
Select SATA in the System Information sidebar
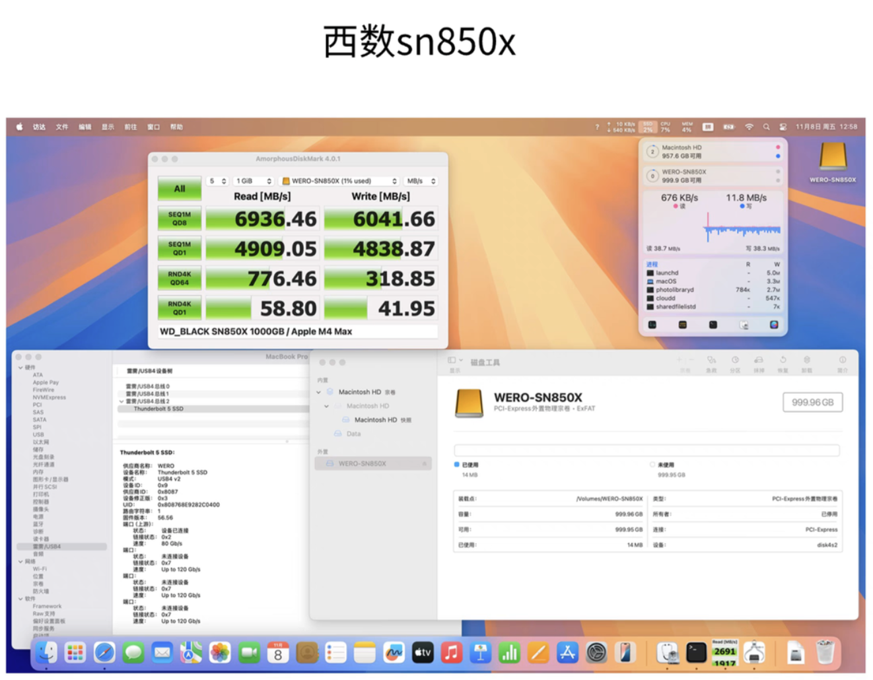pos(40,420)
